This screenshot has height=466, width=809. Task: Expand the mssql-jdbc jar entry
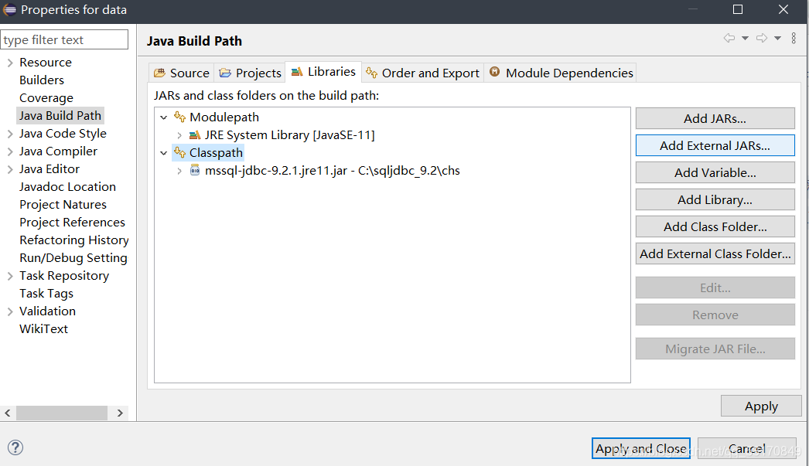pos(179,171)
